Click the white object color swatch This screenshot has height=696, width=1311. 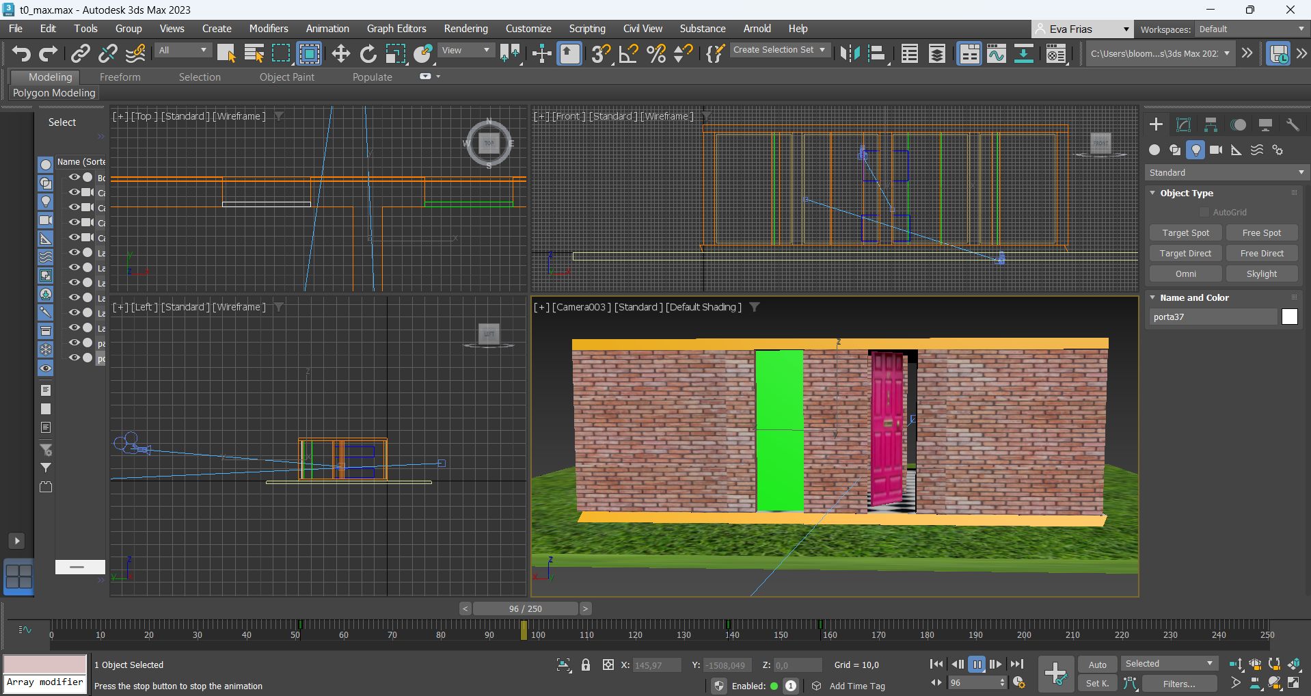pos(1289,317)
